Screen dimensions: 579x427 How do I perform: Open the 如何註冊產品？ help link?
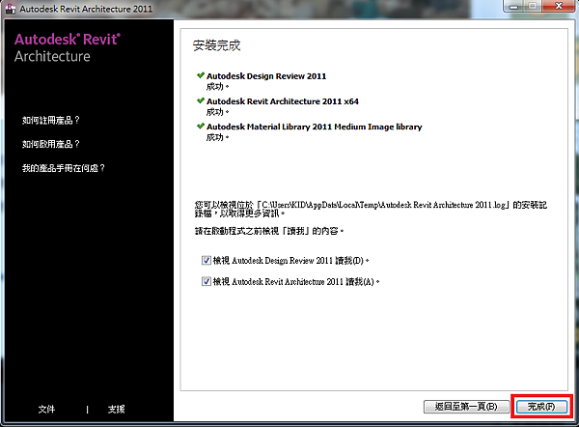tap(51, 120)
